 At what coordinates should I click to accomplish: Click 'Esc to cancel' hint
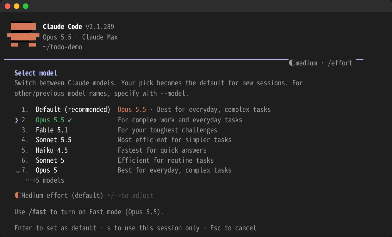pyautogui.click(x=233, y=228)
